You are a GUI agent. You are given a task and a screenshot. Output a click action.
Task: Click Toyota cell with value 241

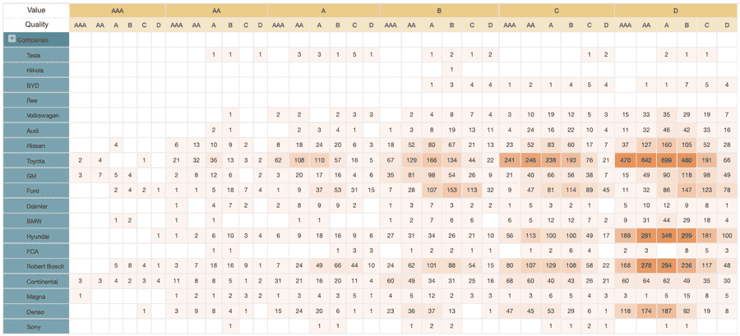[510, 160]
